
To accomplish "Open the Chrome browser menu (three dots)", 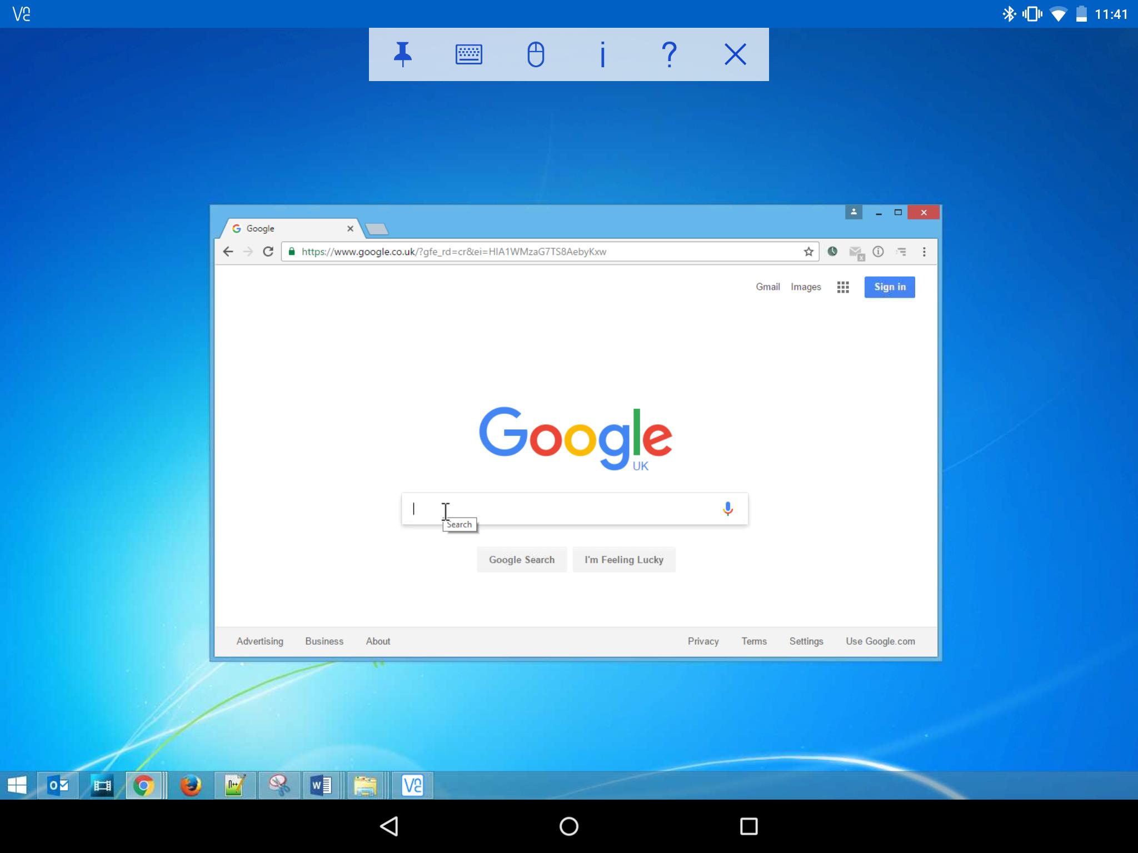I will coord(924,251).
